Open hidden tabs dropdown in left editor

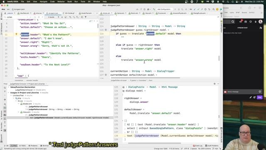click(x=97, y=13)
